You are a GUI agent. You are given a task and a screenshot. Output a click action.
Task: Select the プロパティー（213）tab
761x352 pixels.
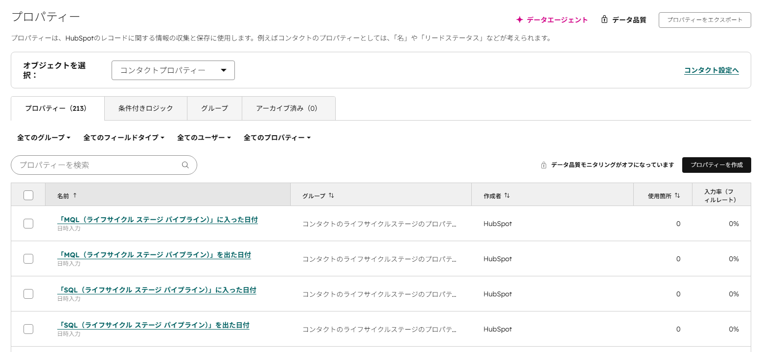[x=58, y=108]
